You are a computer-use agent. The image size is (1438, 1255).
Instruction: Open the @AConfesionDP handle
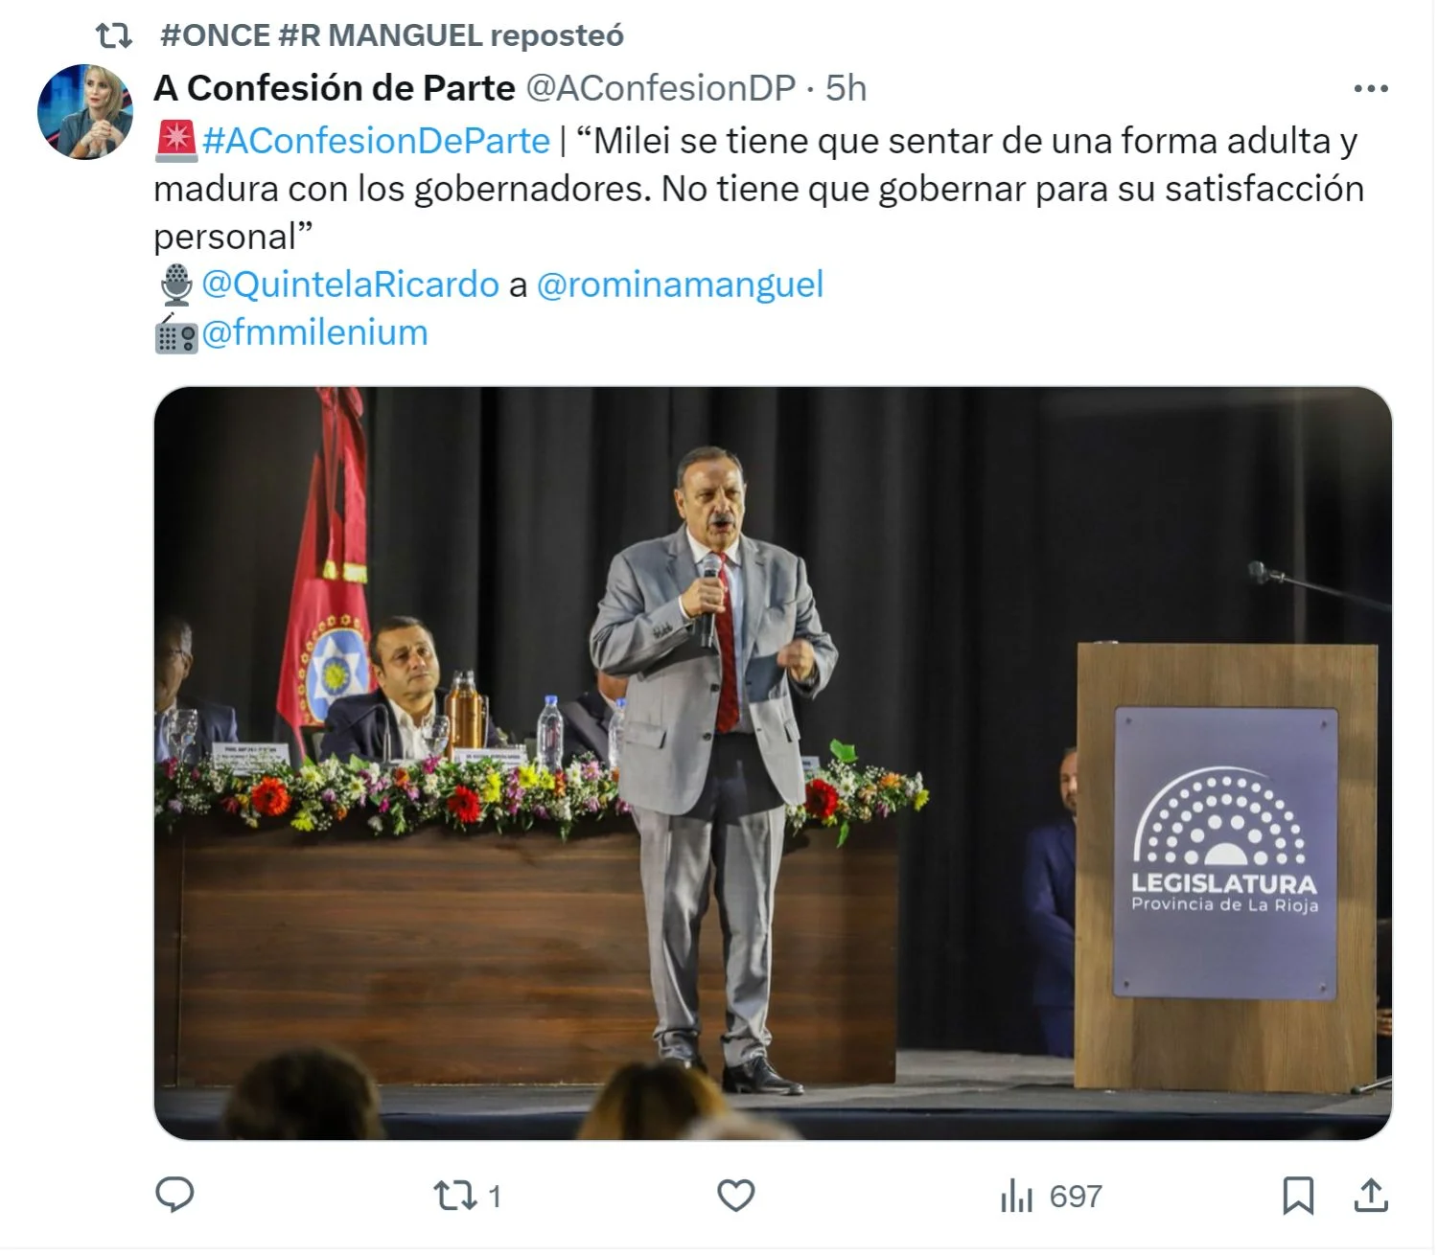coord(661,88)
